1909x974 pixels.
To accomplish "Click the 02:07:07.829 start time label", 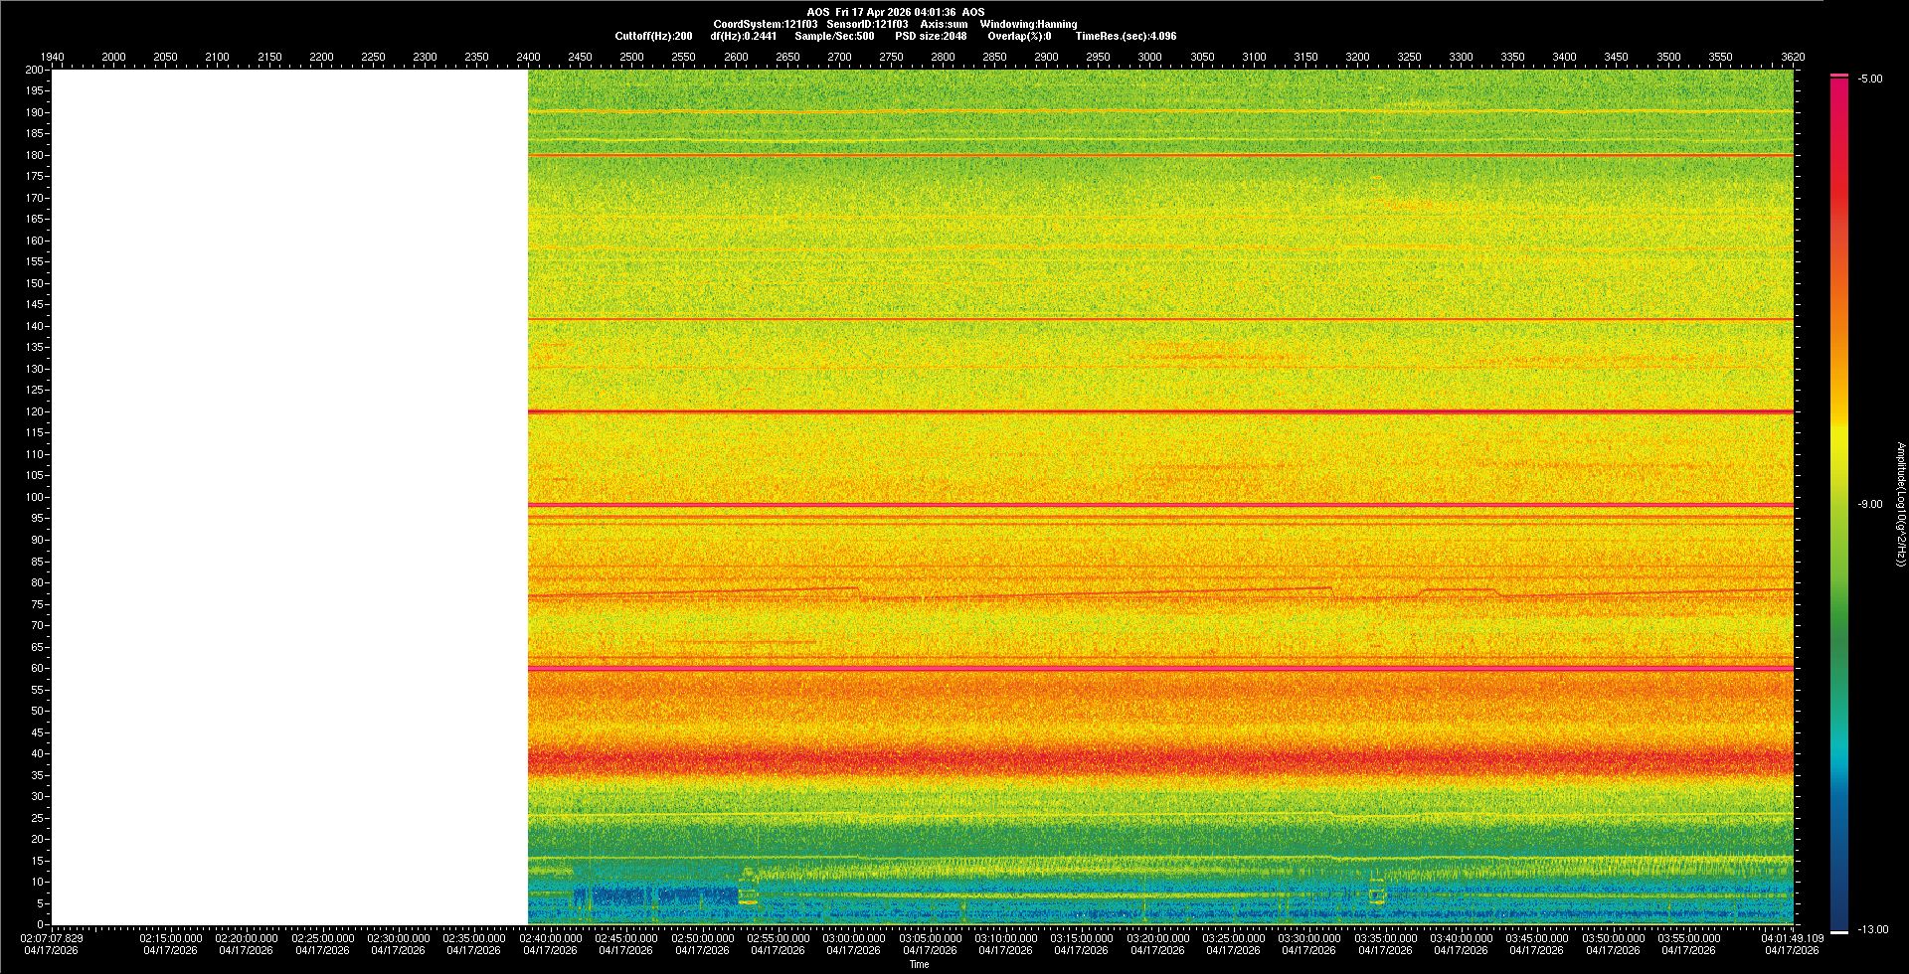I will pos(53,938).
